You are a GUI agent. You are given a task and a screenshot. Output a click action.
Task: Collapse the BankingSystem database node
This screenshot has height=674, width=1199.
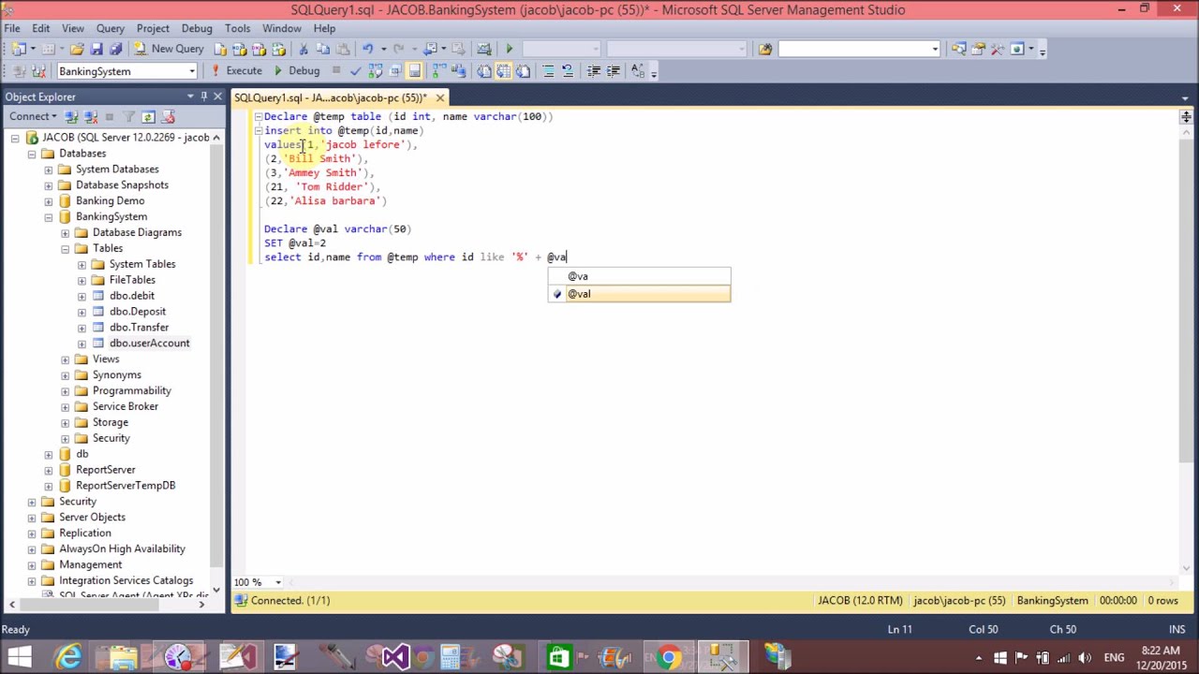pos(49,217)
